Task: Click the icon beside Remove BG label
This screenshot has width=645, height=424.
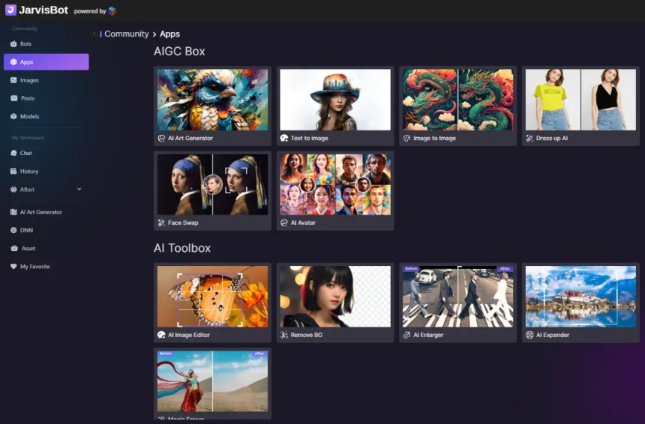Action: [283, 335]
